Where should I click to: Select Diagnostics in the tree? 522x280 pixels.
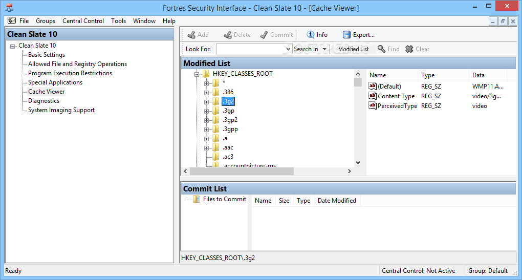pyautogui.click(x=43, y=100)
